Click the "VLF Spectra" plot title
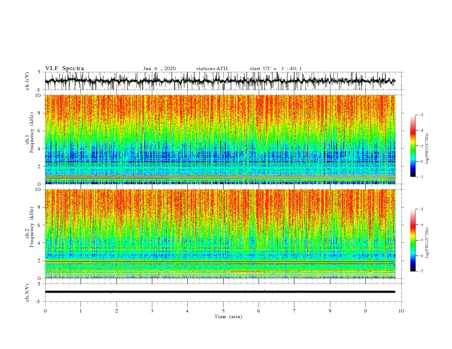The width and height of the screenshot is (452, 349). click(64, 68)
